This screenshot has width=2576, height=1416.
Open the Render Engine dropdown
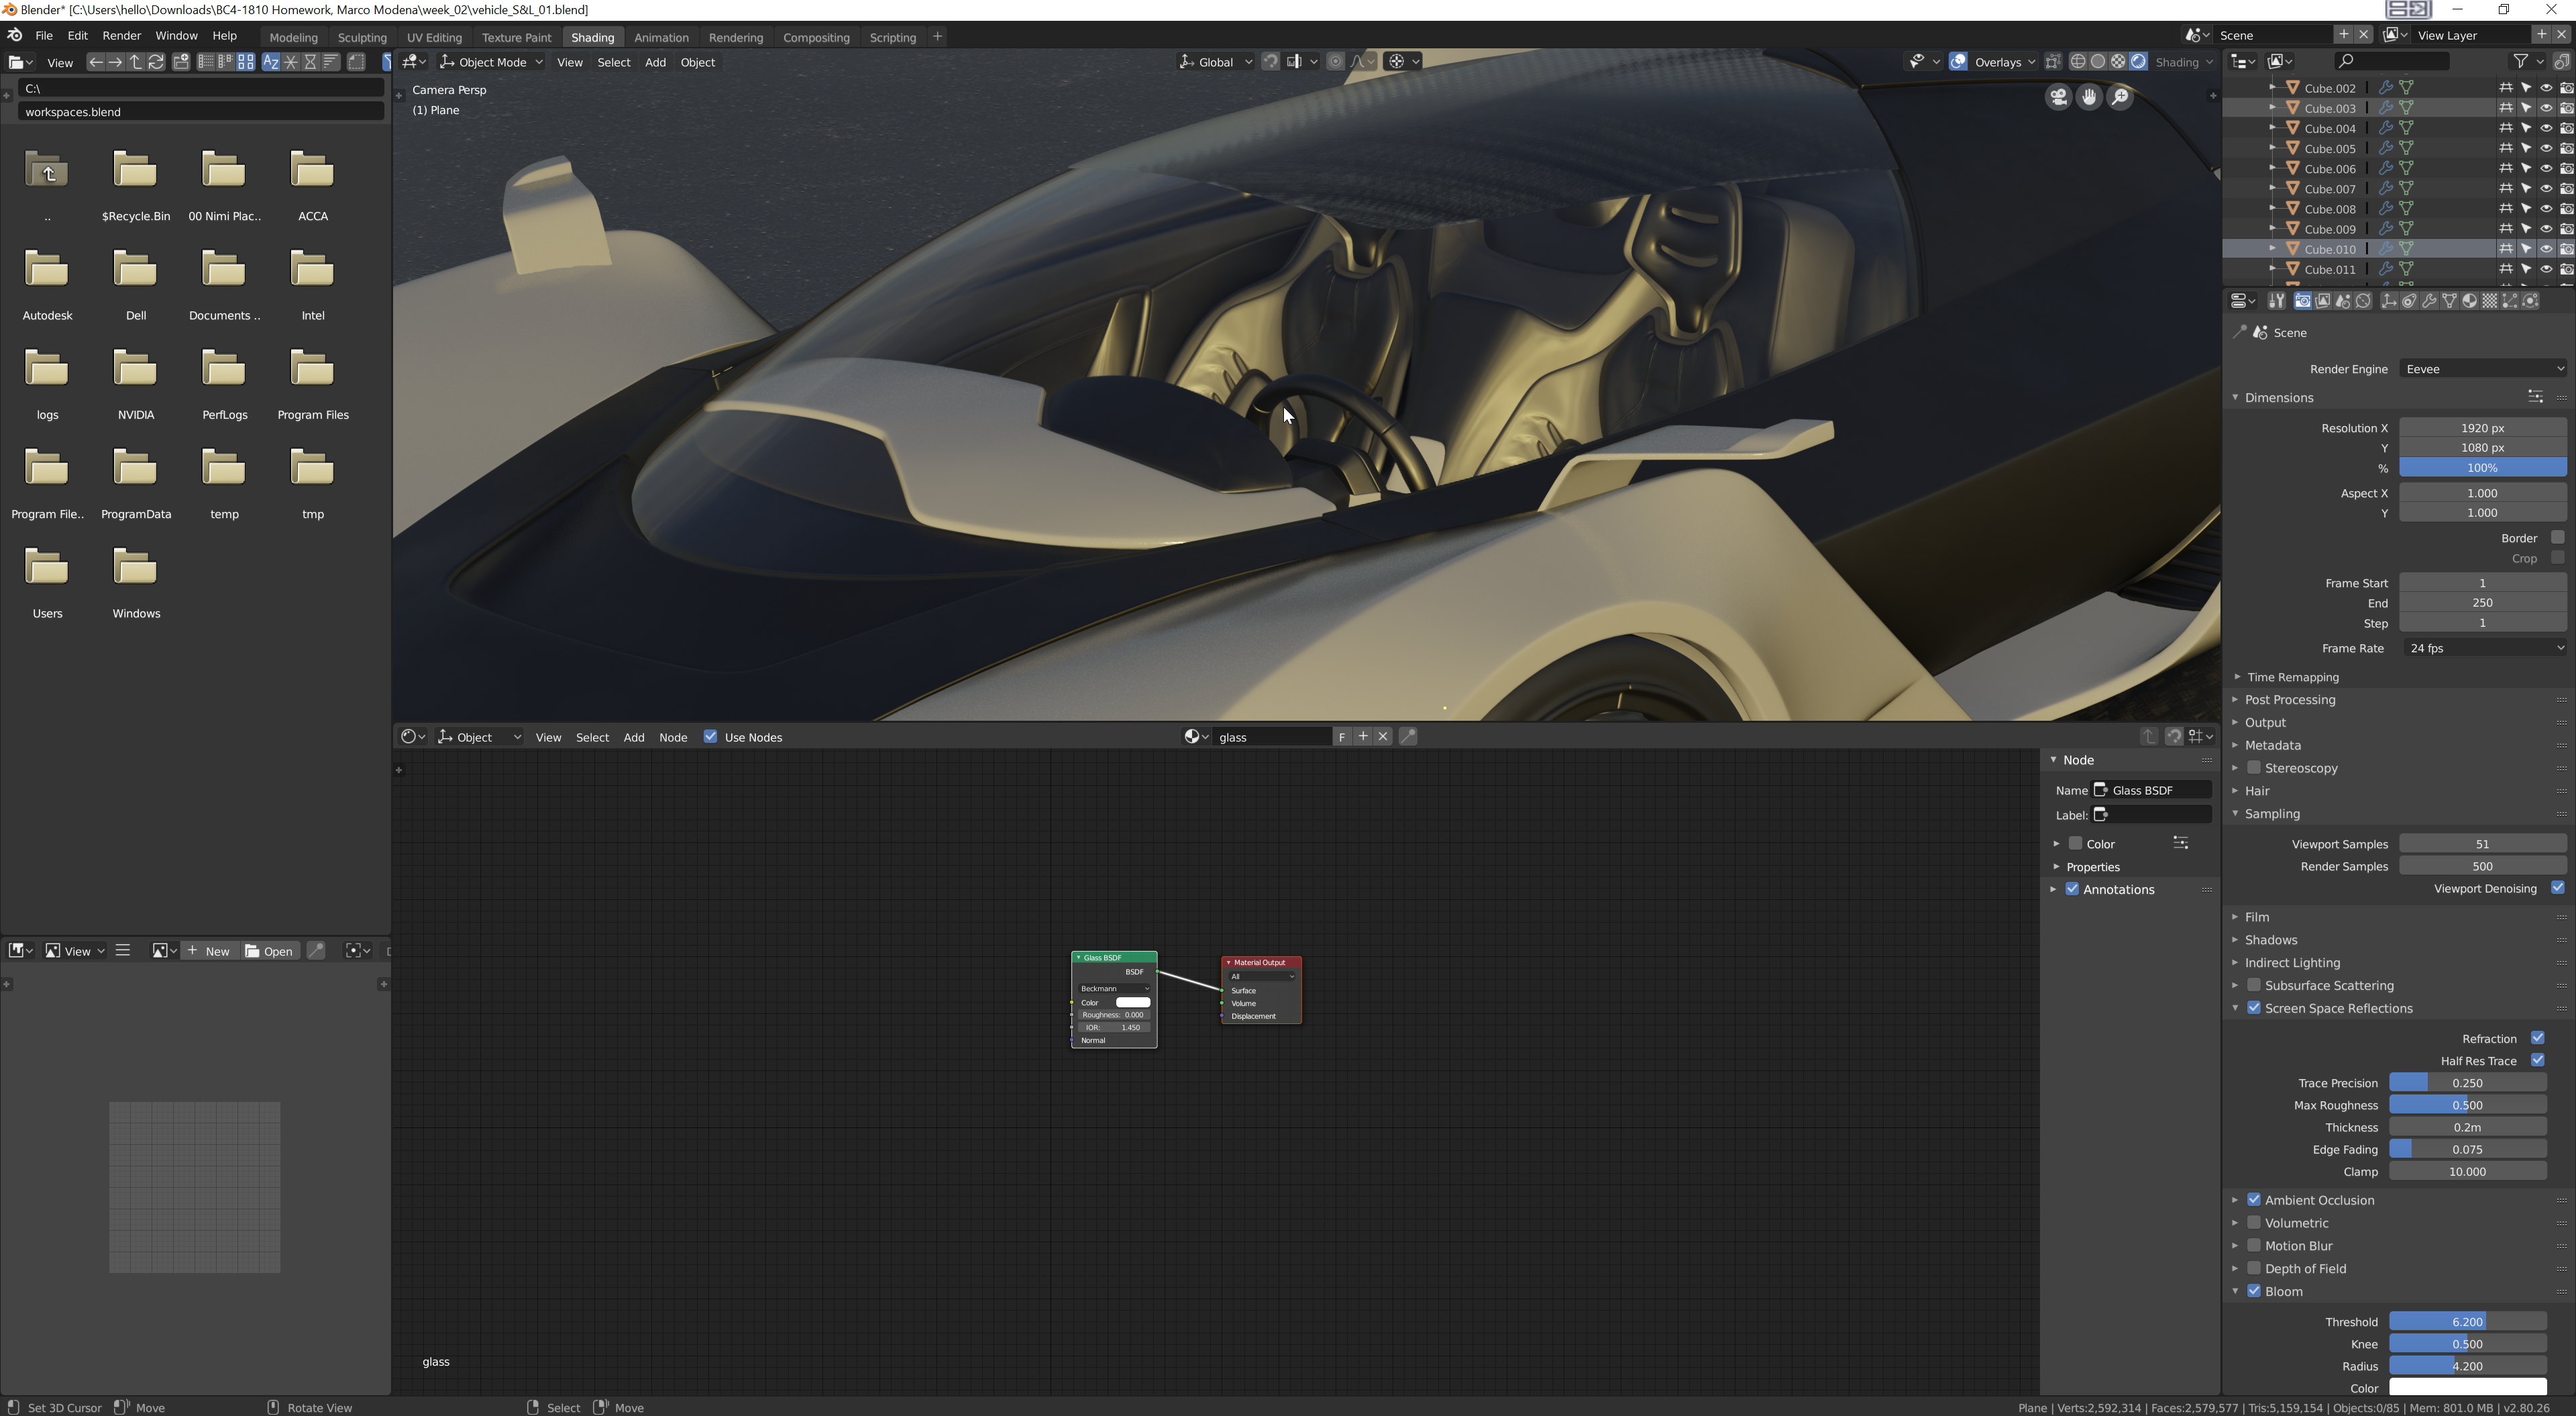[2483, 369]
